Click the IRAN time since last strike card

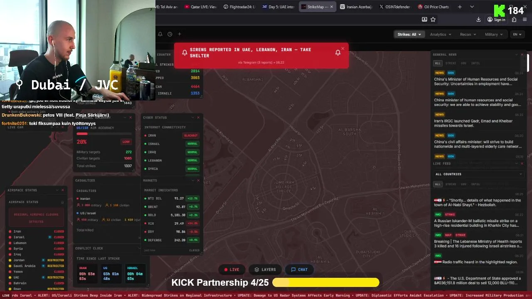pyautogui.click(x=88, y=273)
